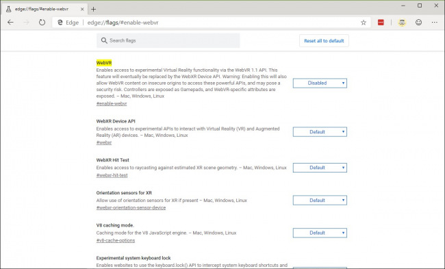Click the WebXR Hit Test heading
The width and height of the screenshot is (445, 269).
(113, 160)
